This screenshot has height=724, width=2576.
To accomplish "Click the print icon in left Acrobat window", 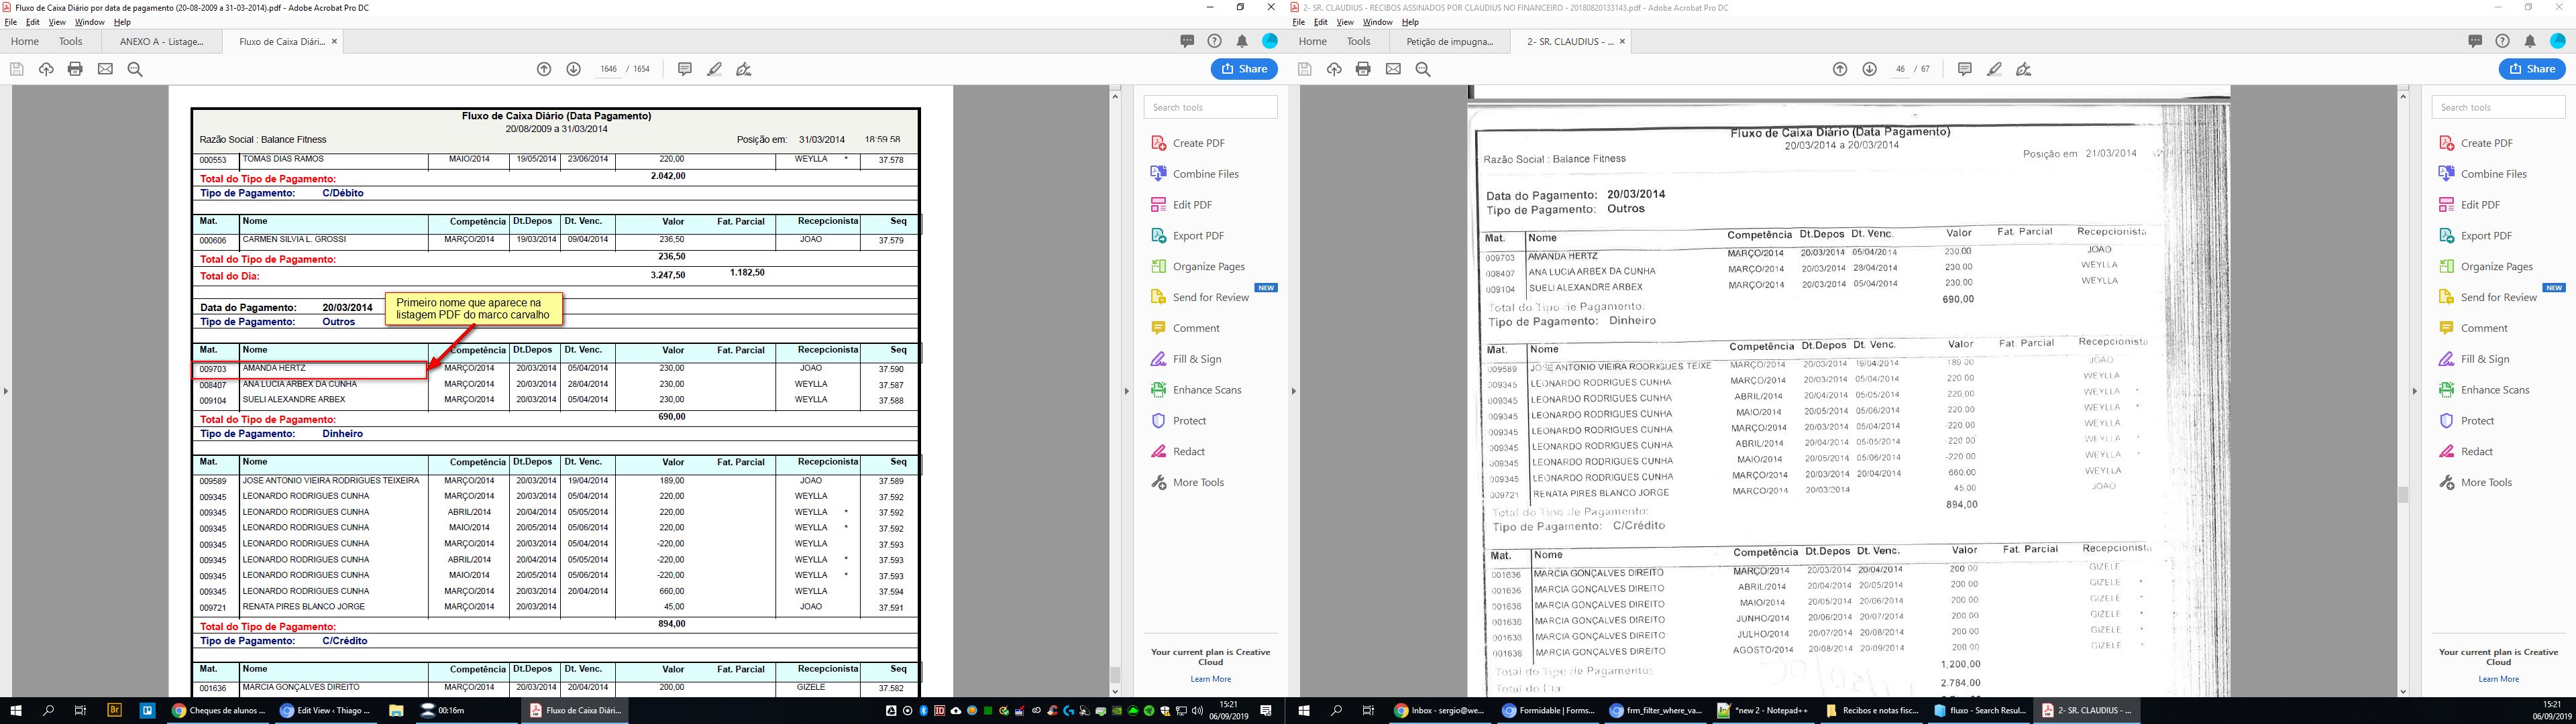I will click(75, 69).
